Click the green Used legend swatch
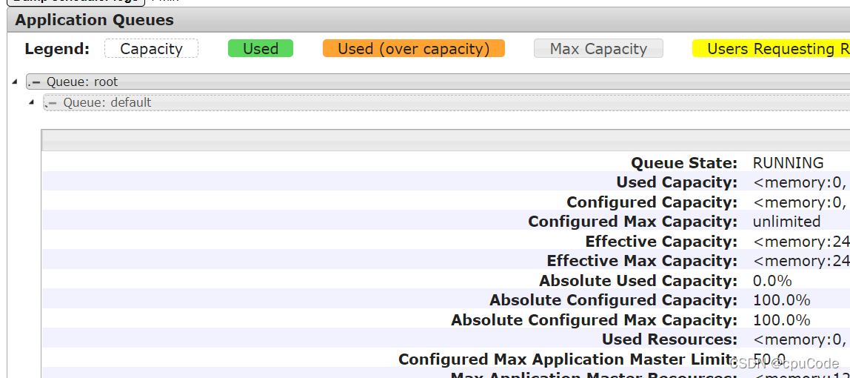850x378 pixels. [260, 48]
